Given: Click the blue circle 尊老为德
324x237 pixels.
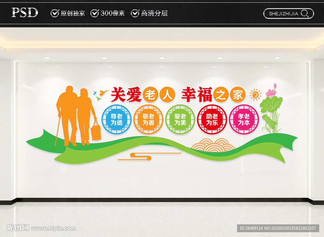Looking at the screenshot, I should click(116, 119).
